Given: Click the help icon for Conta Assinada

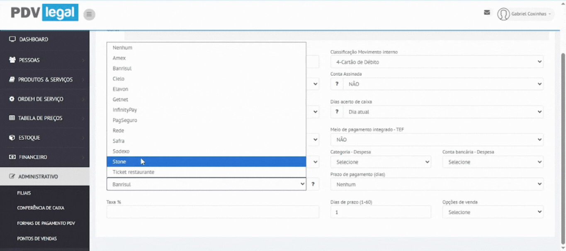Looking at the screenshot, I should pyautogui.click(x=337, y=84).
